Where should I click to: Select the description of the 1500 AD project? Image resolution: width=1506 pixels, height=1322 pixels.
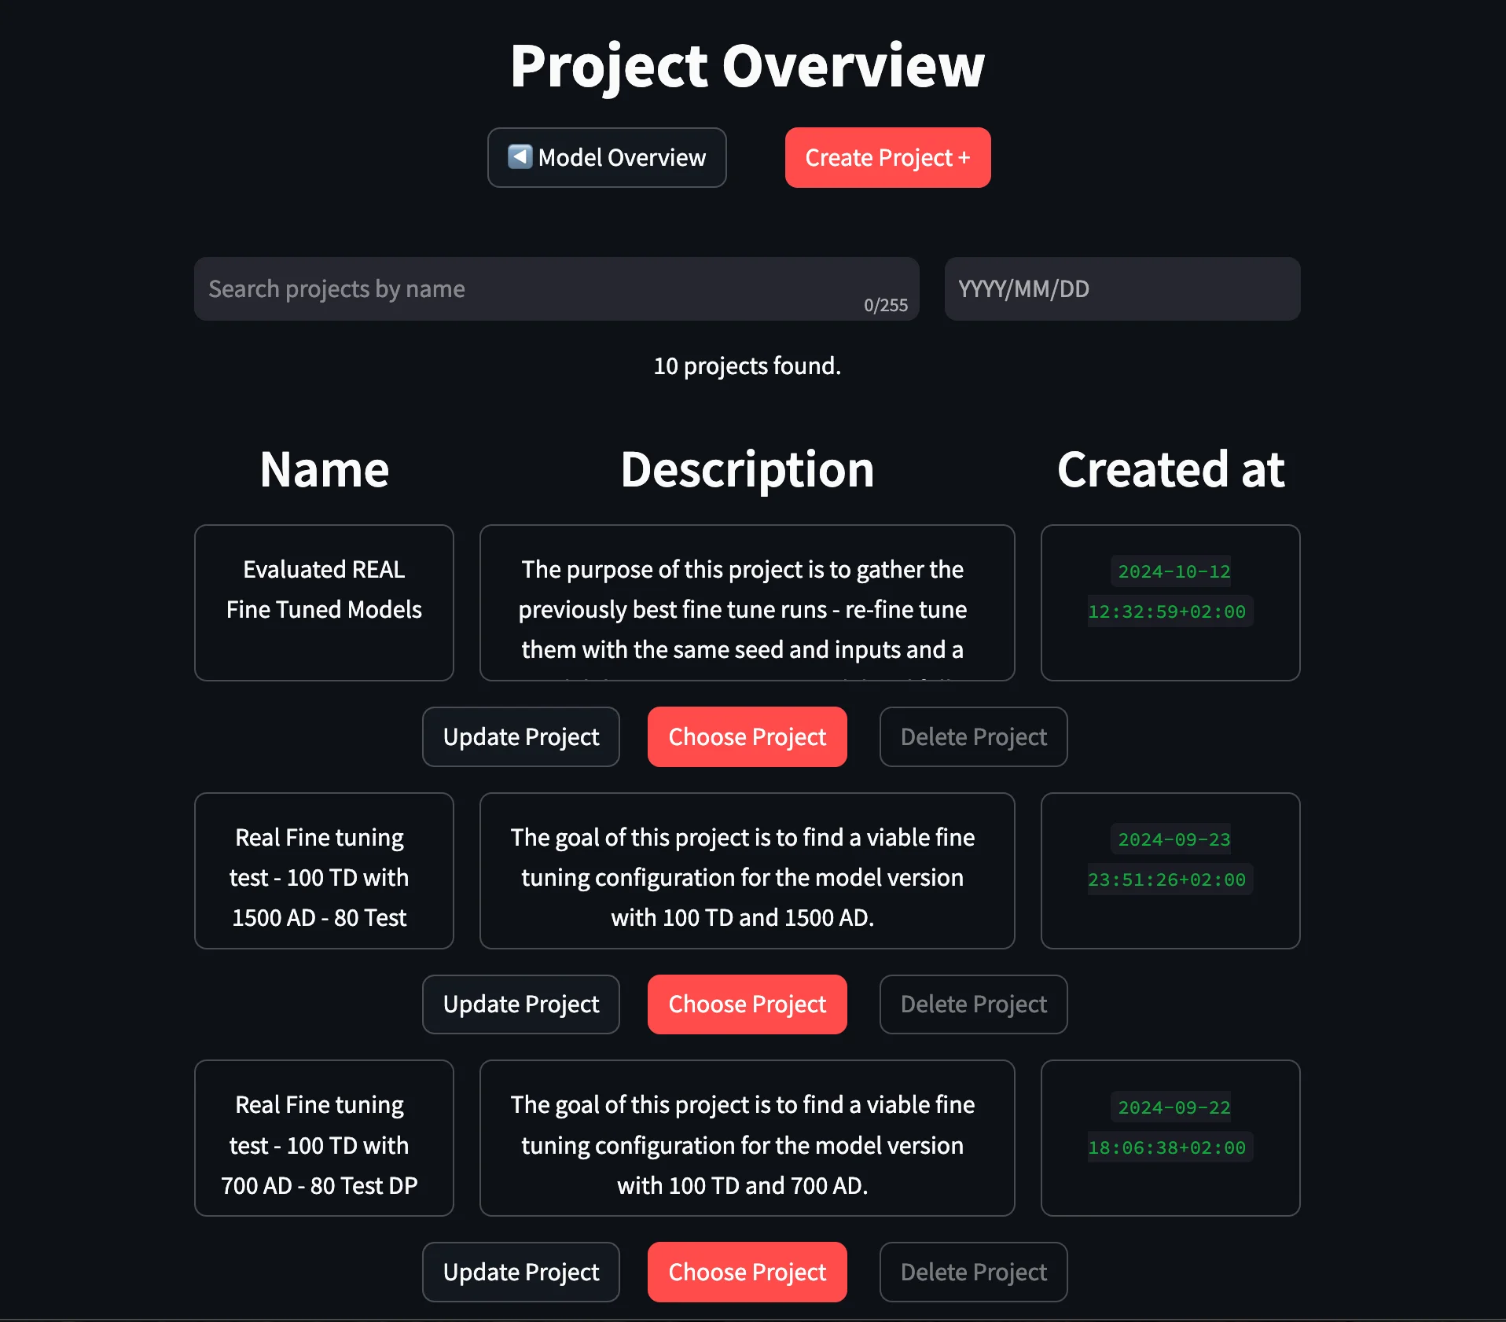[747, 871]
